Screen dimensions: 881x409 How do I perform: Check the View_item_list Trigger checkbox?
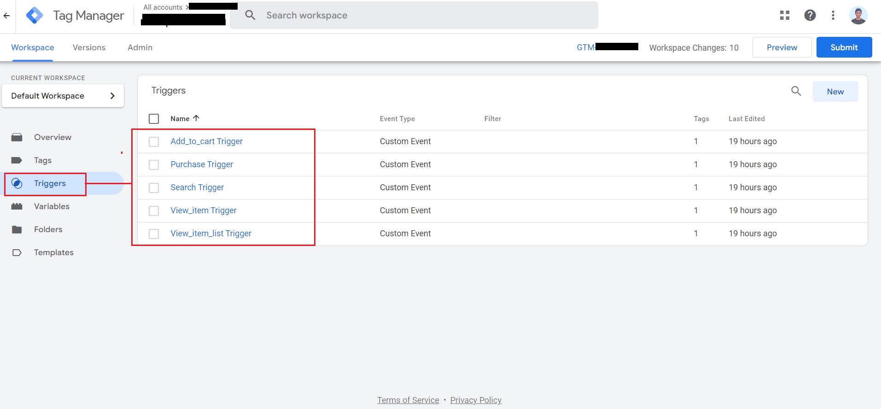tap(154, 234)
